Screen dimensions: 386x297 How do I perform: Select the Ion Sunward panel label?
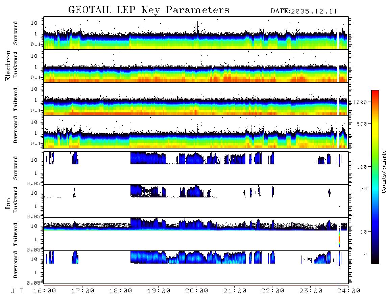pyautogui.click(x=15, y=168)
